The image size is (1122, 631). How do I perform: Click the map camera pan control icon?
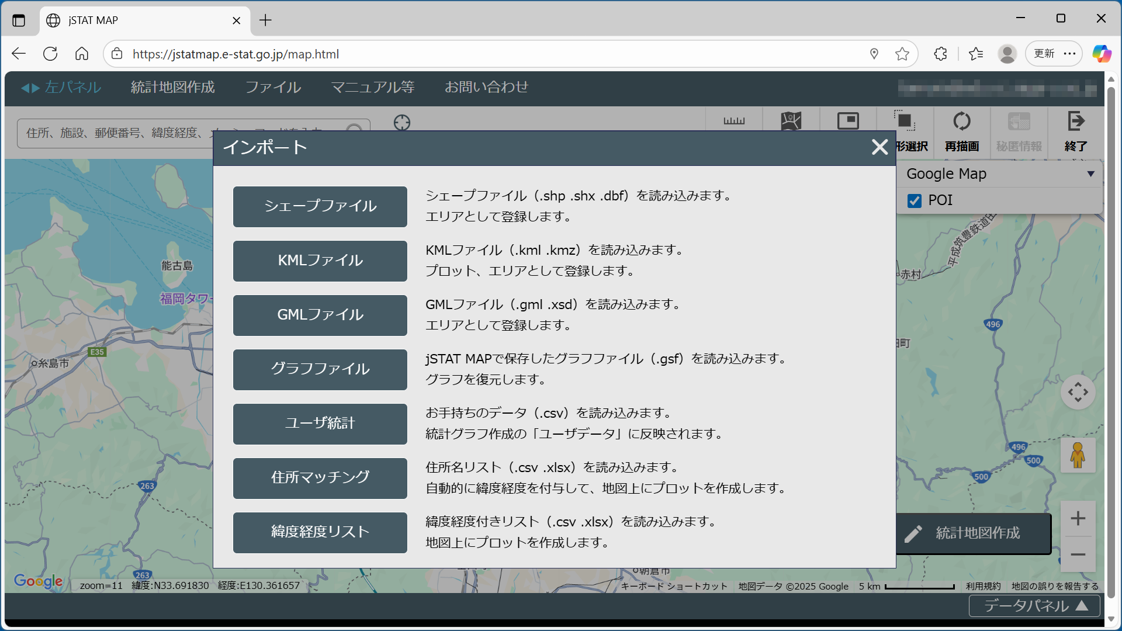[1078, 392]
